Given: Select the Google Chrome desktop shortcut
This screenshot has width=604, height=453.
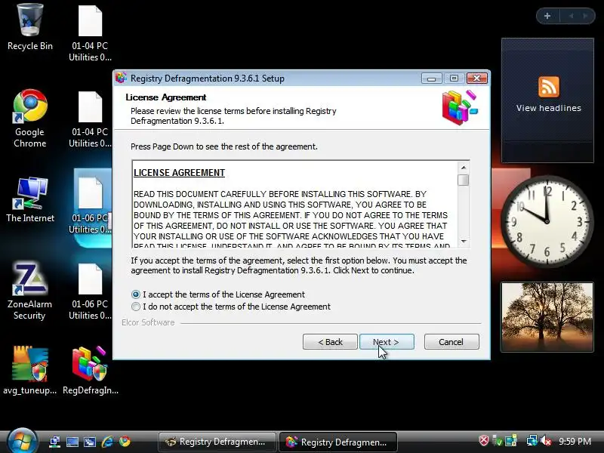Looking at the screenshot, I should click(30, 119).
